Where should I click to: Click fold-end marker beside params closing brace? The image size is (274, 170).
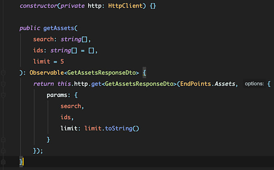pos(3,140)
